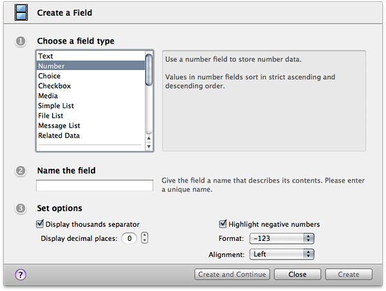The width and height of the screenshot is (386, 291).
Task: Click the step 1 number badge
Action: coord(21,41)
